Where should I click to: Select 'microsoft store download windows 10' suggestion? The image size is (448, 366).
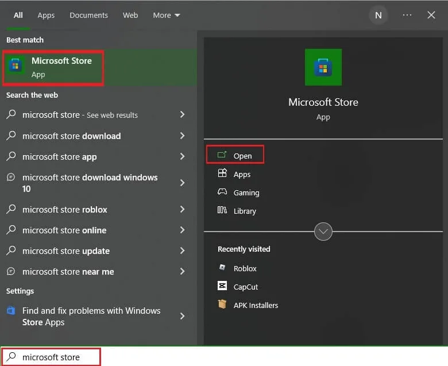click(97, 183)
